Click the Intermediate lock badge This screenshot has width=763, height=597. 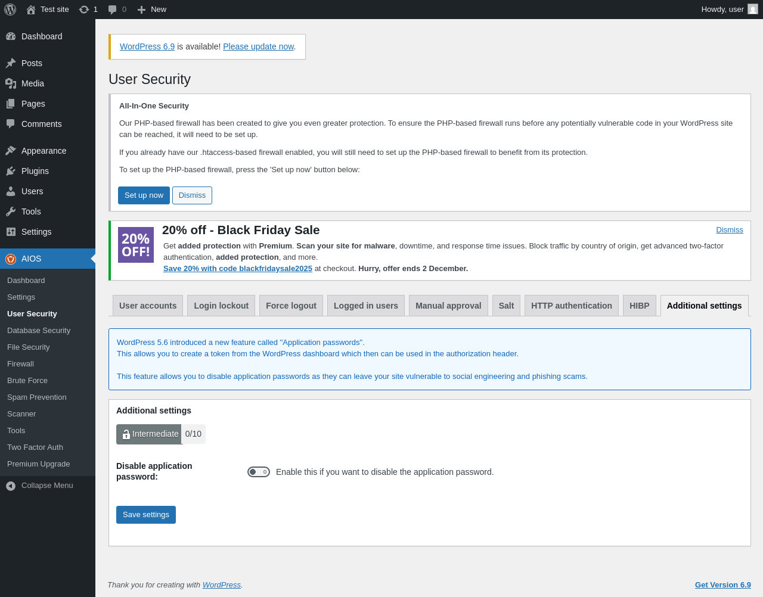click(x=149, y=434)
